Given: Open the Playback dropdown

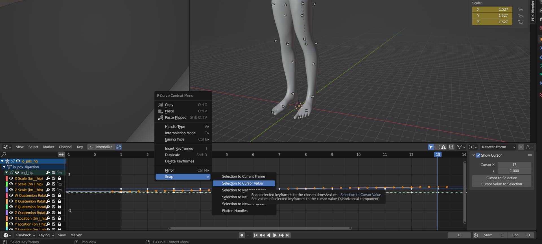Looking at the screenshot, I should (25, 235).
